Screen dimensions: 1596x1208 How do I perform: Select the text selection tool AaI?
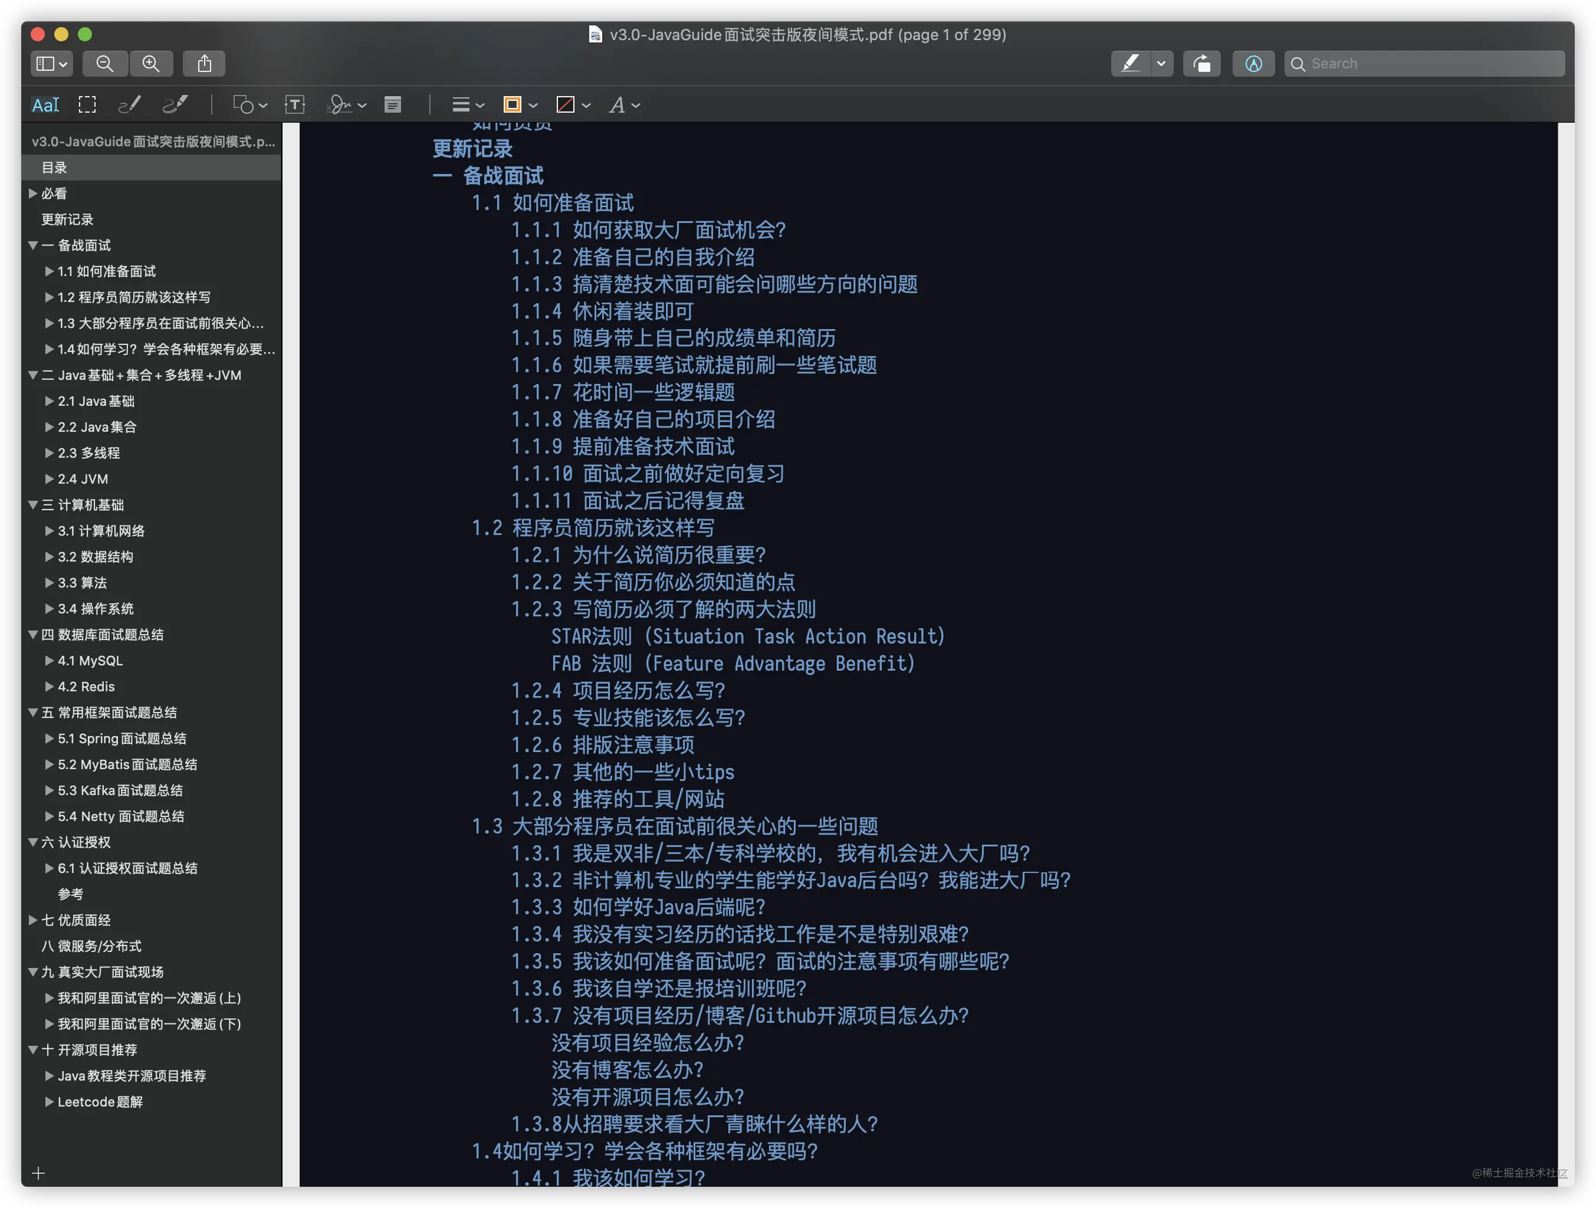coord(45,106)
